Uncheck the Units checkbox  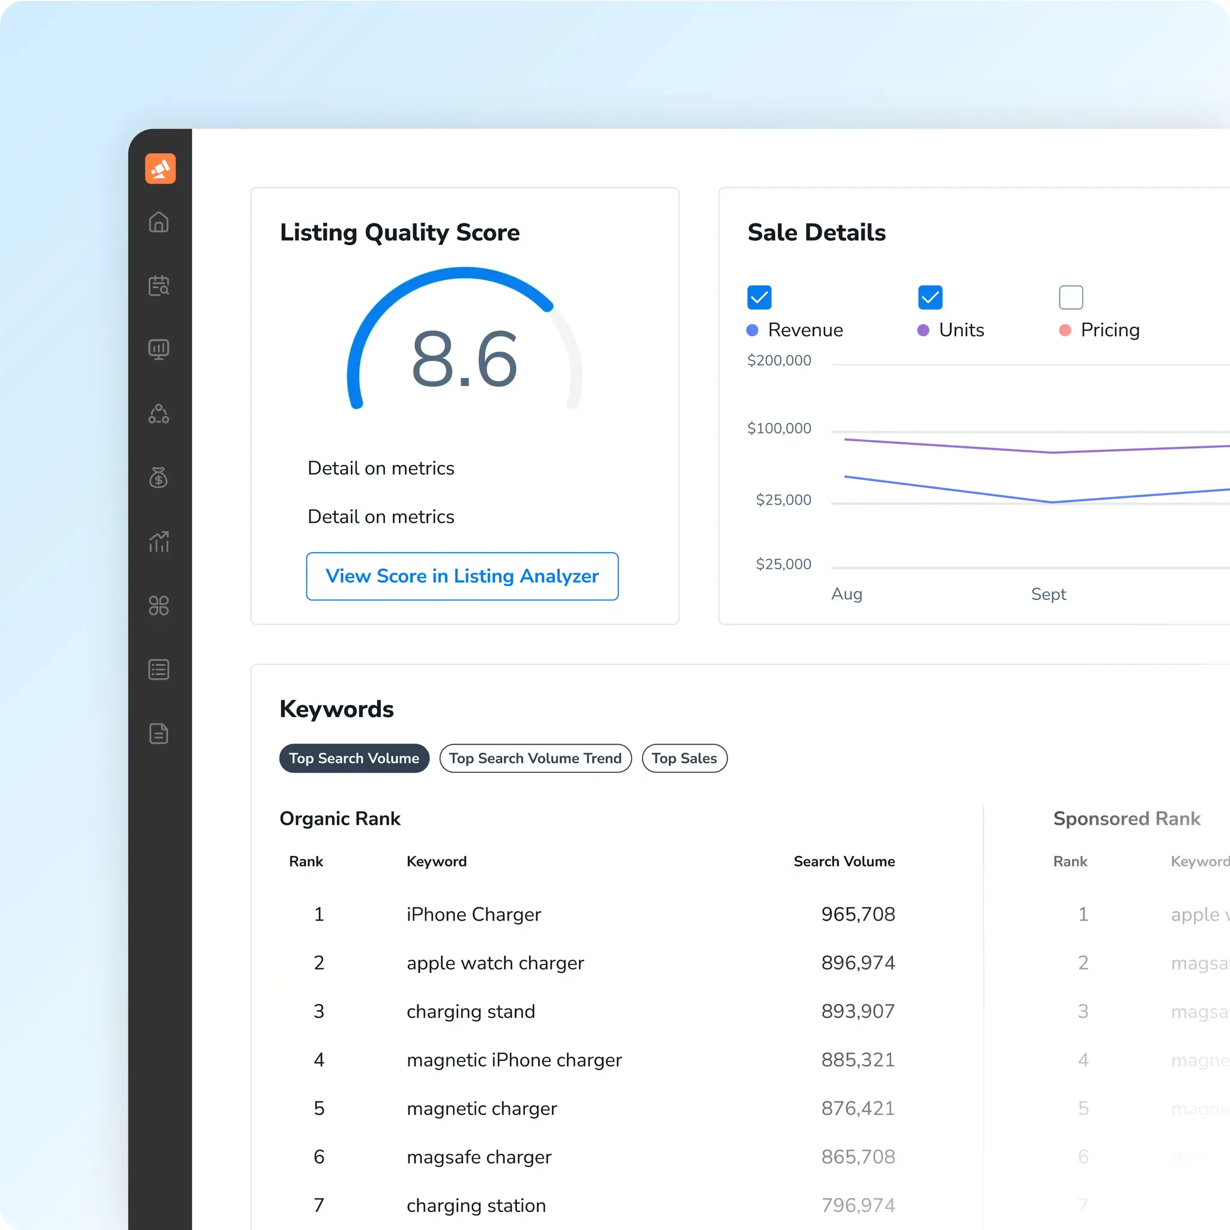930,297
